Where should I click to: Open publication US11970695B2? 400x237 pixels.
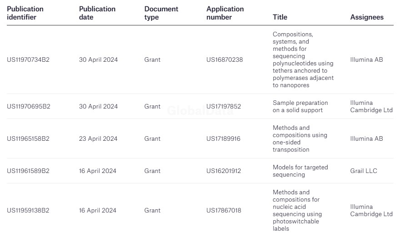tap(29, 106)
